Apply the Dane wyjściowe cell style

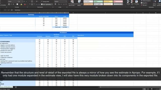pos(98,4)
